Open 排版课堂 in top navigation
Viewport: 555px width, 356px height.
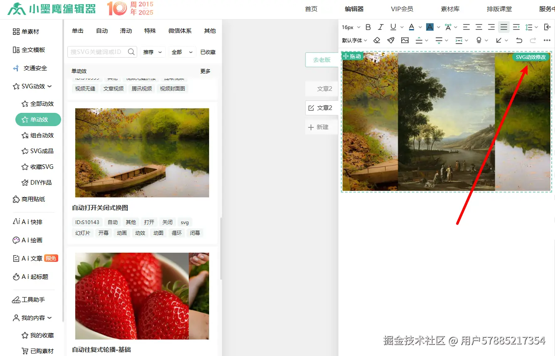(x=499, y=9)
